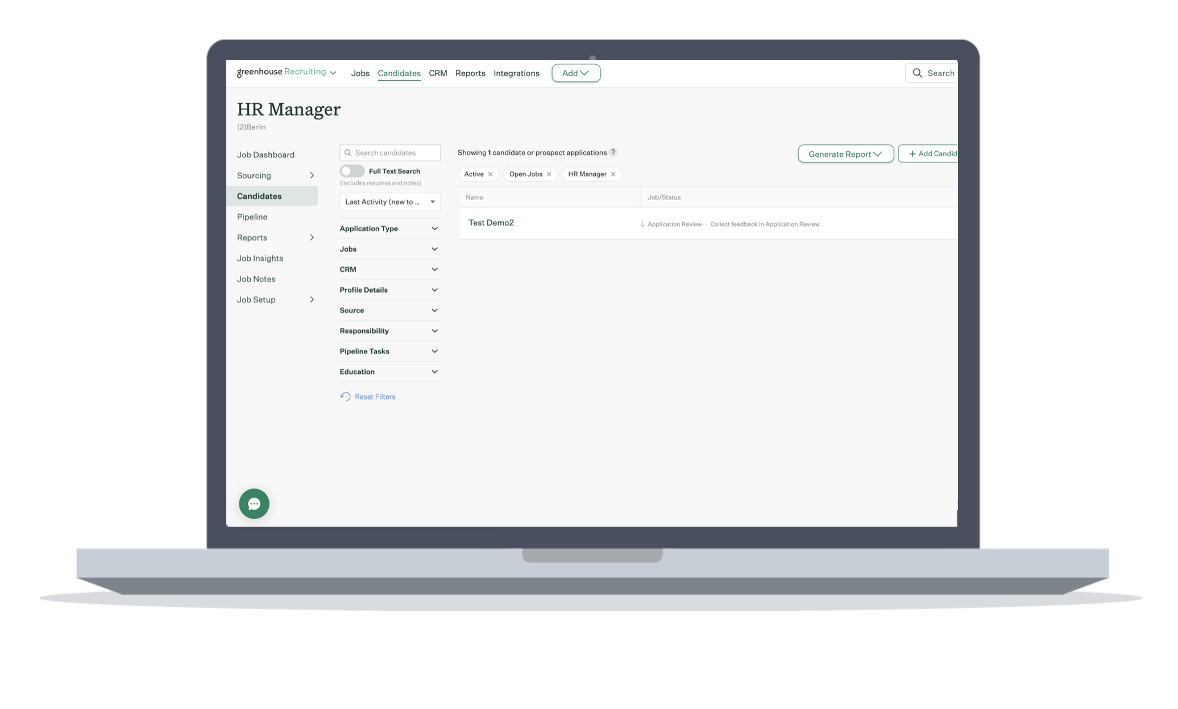Click the Generate Report button
1178x709 pixels.
pyautogui.click(x=845, y=154)
